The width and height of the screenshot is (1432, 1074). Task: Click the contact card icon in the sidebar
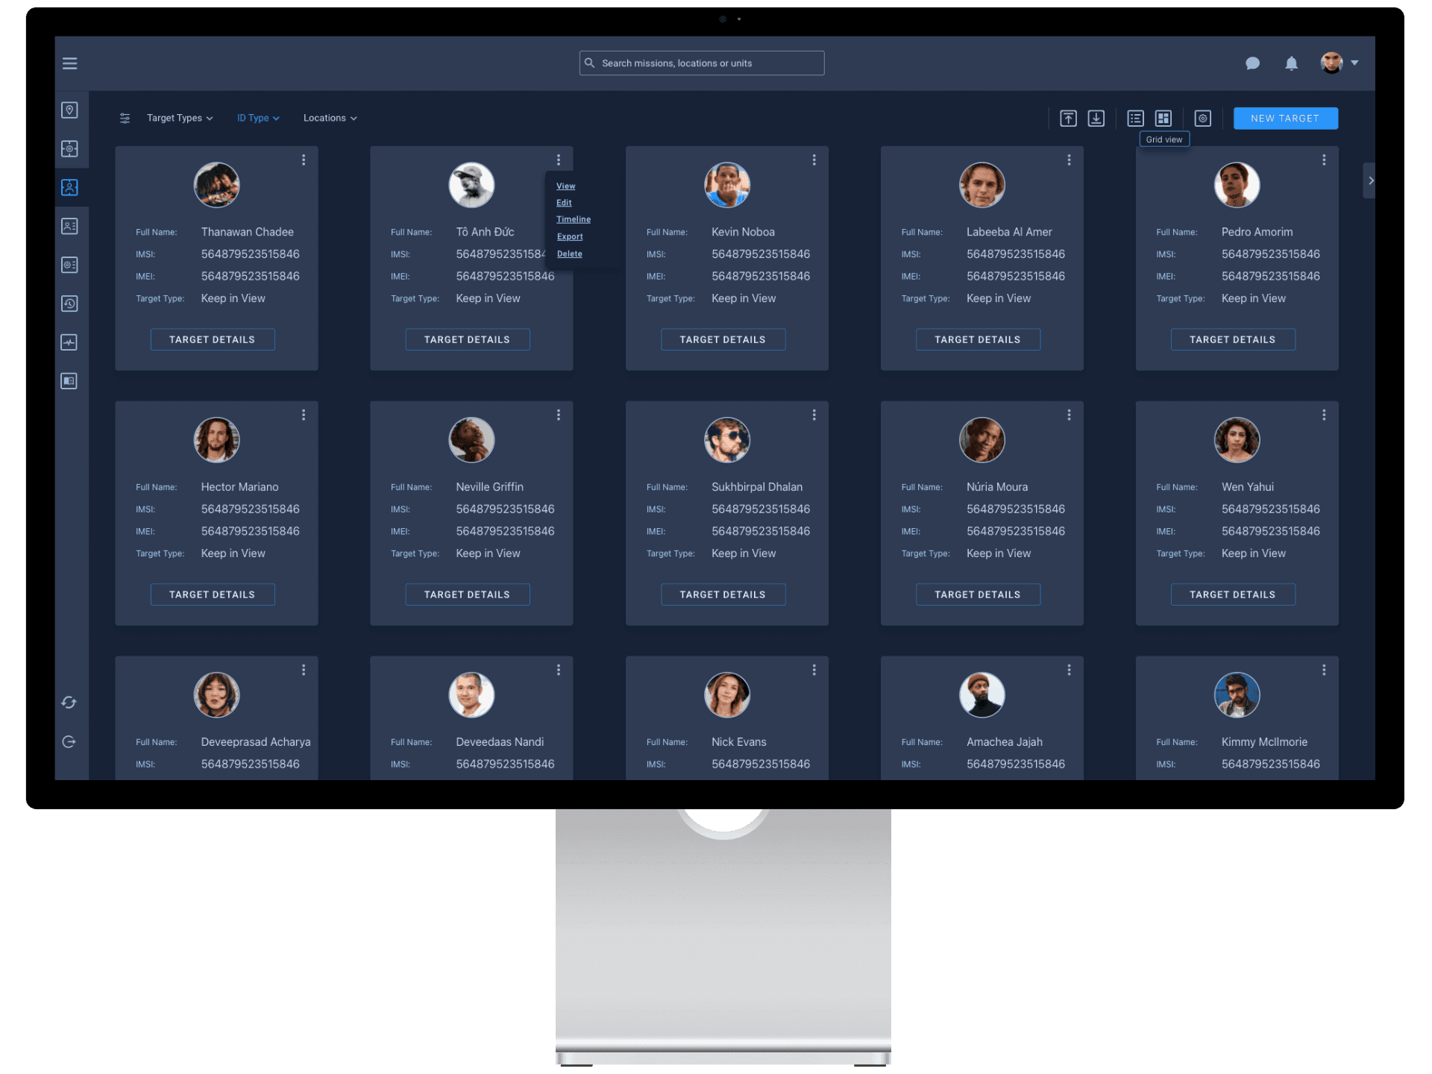point(69,226)
